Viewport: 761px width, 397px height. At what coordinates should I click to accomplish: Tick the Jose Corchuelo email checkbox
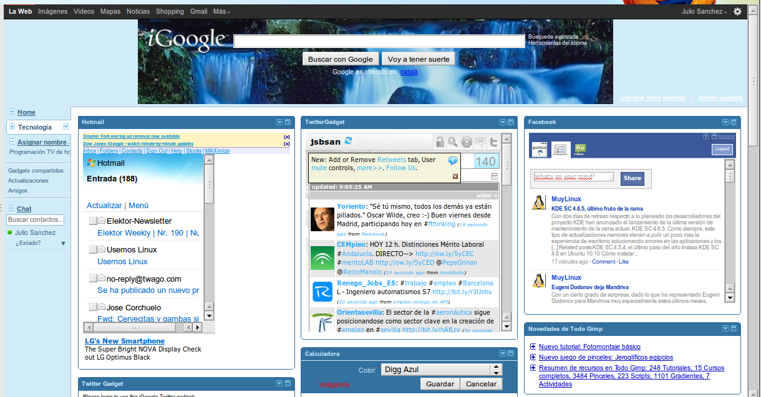tap(93, 307)
